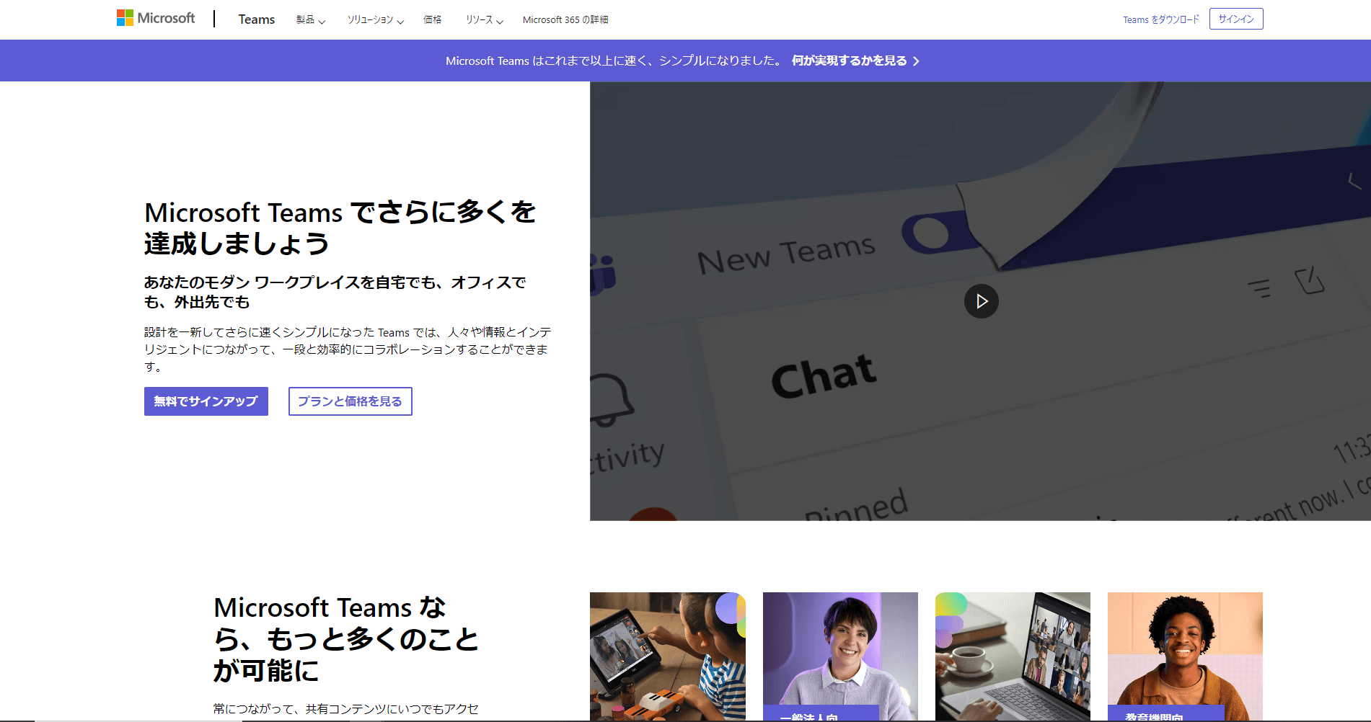Open laptop video-meeting card thumbnail
1371x722 pixels.
[1013, 656]
